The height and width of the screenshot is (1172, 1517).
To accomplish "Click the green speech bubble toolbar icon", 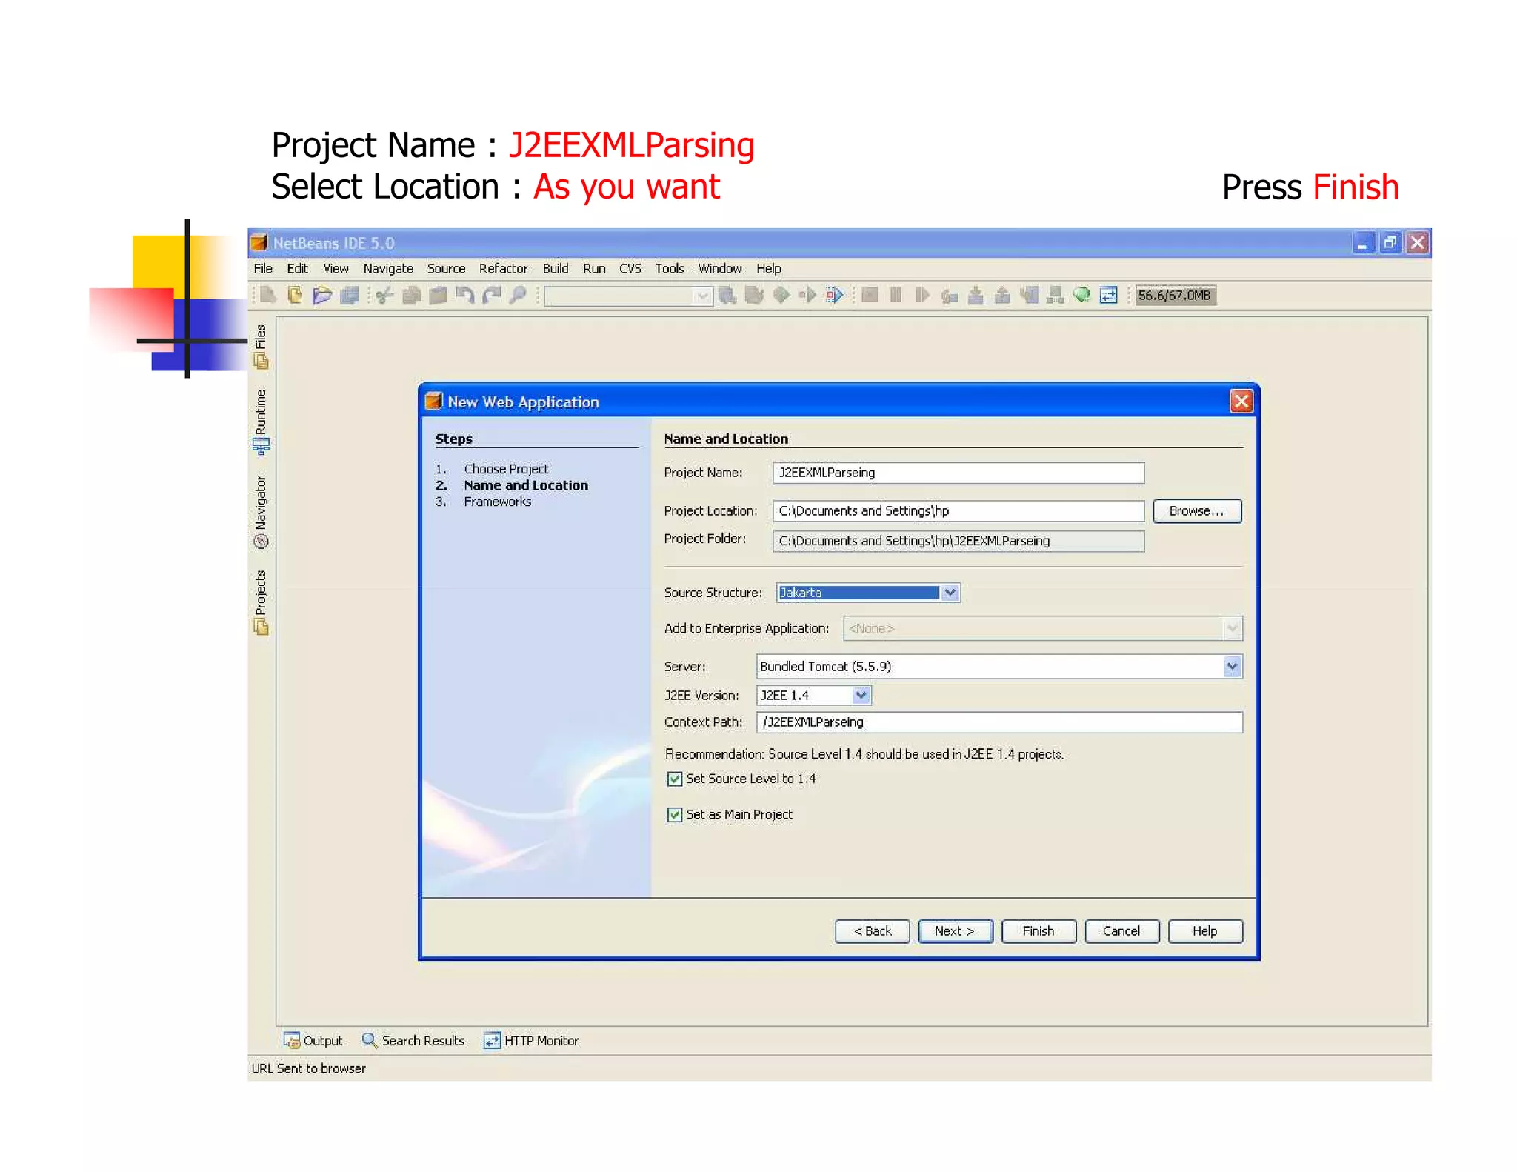I will coord(1081,296).
